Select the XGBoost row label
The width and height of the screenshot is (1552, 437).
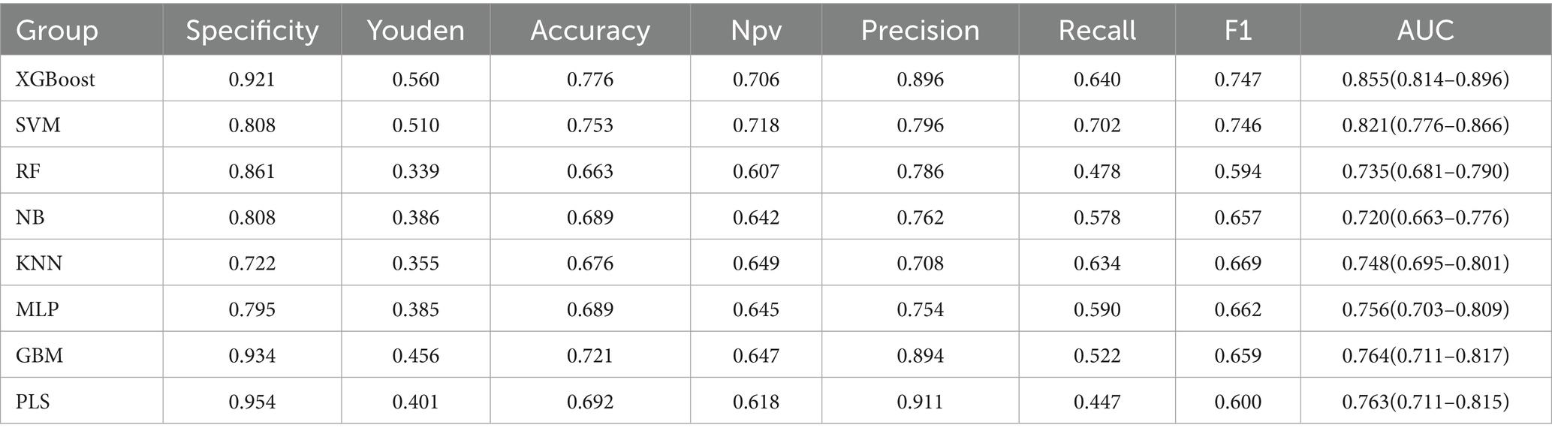coord(56,79)
